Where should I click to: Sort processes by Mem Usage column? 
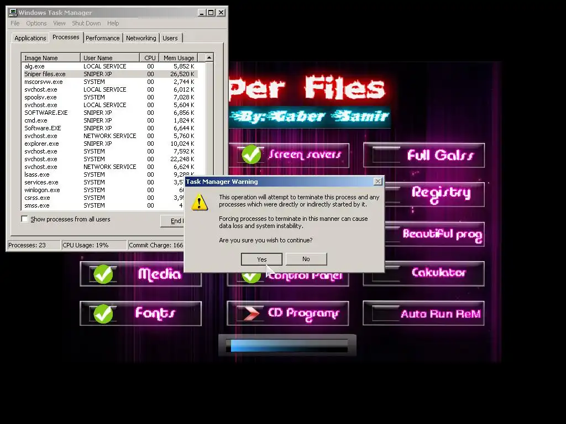(179, 57)
